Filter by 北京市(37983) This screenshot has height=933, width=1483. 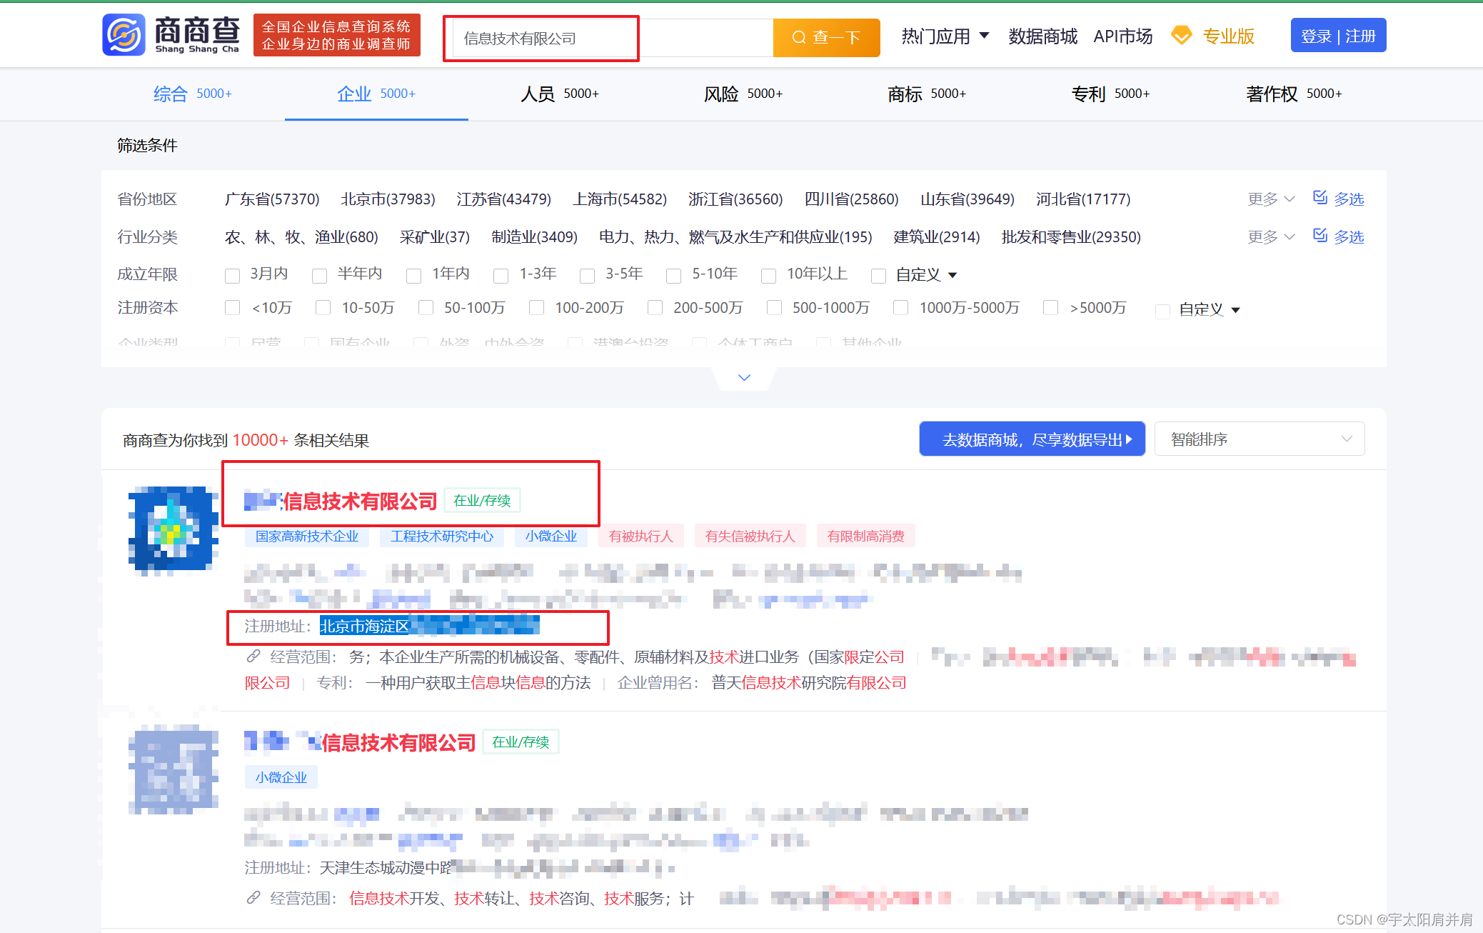(x=388, y=199)
